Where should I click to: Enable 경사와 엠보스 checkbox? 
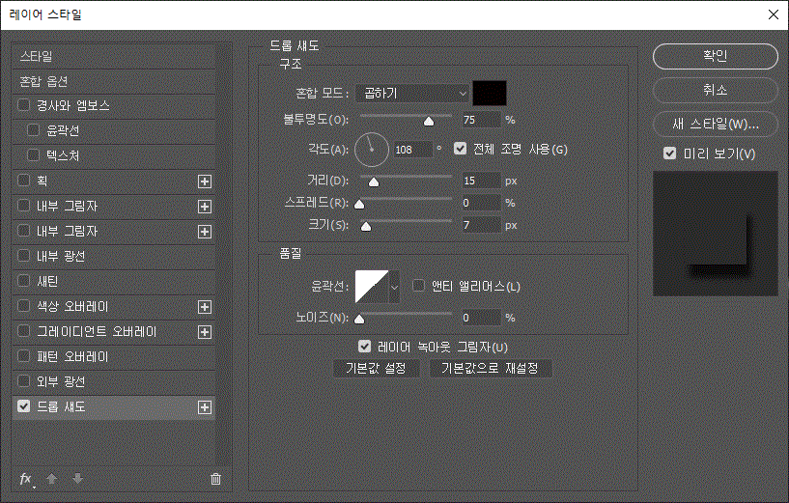point(23,105)
